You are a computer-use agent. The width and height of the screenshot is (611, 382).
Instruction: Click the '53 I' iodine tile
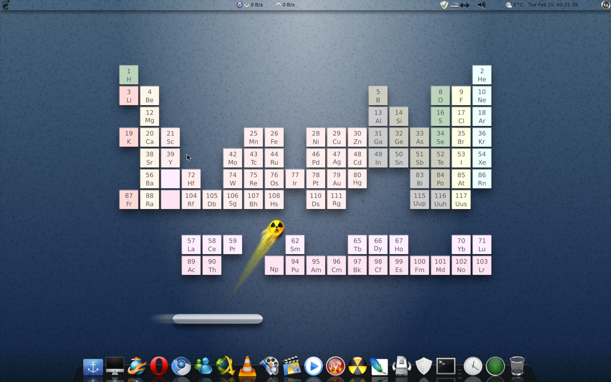tap(461, 158)
